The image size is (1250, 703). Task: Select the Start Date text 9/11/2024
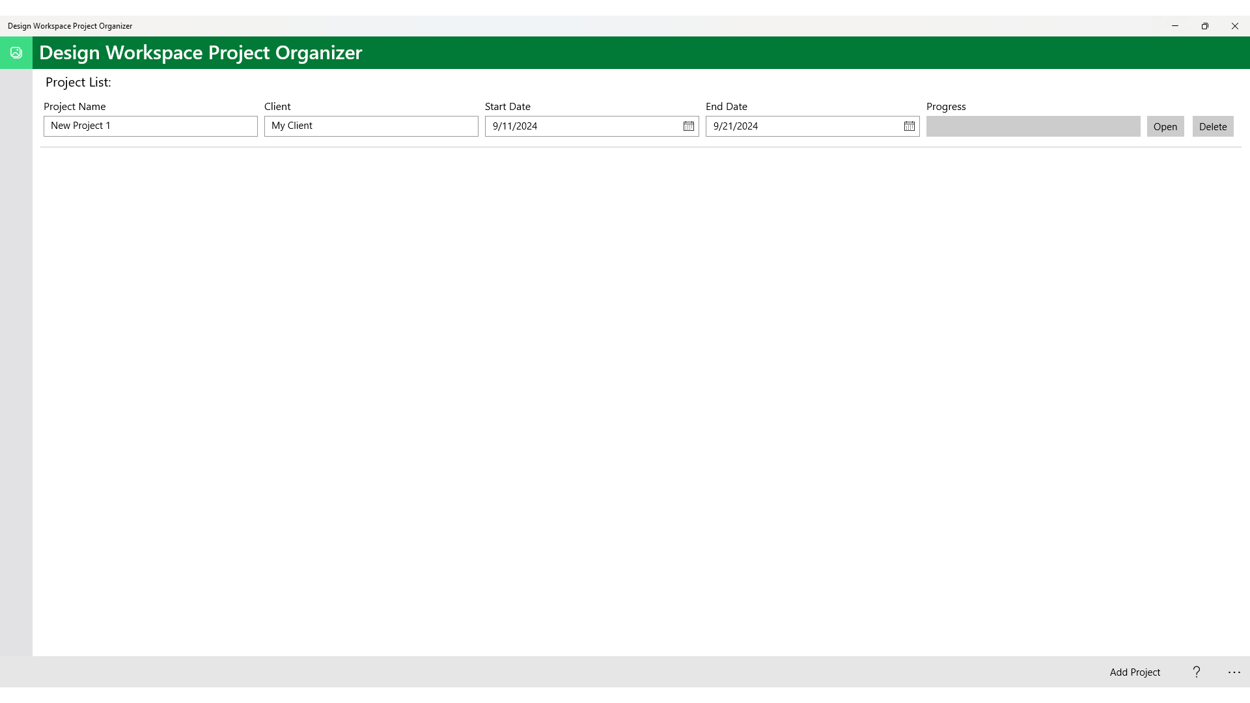click(515, 126)
